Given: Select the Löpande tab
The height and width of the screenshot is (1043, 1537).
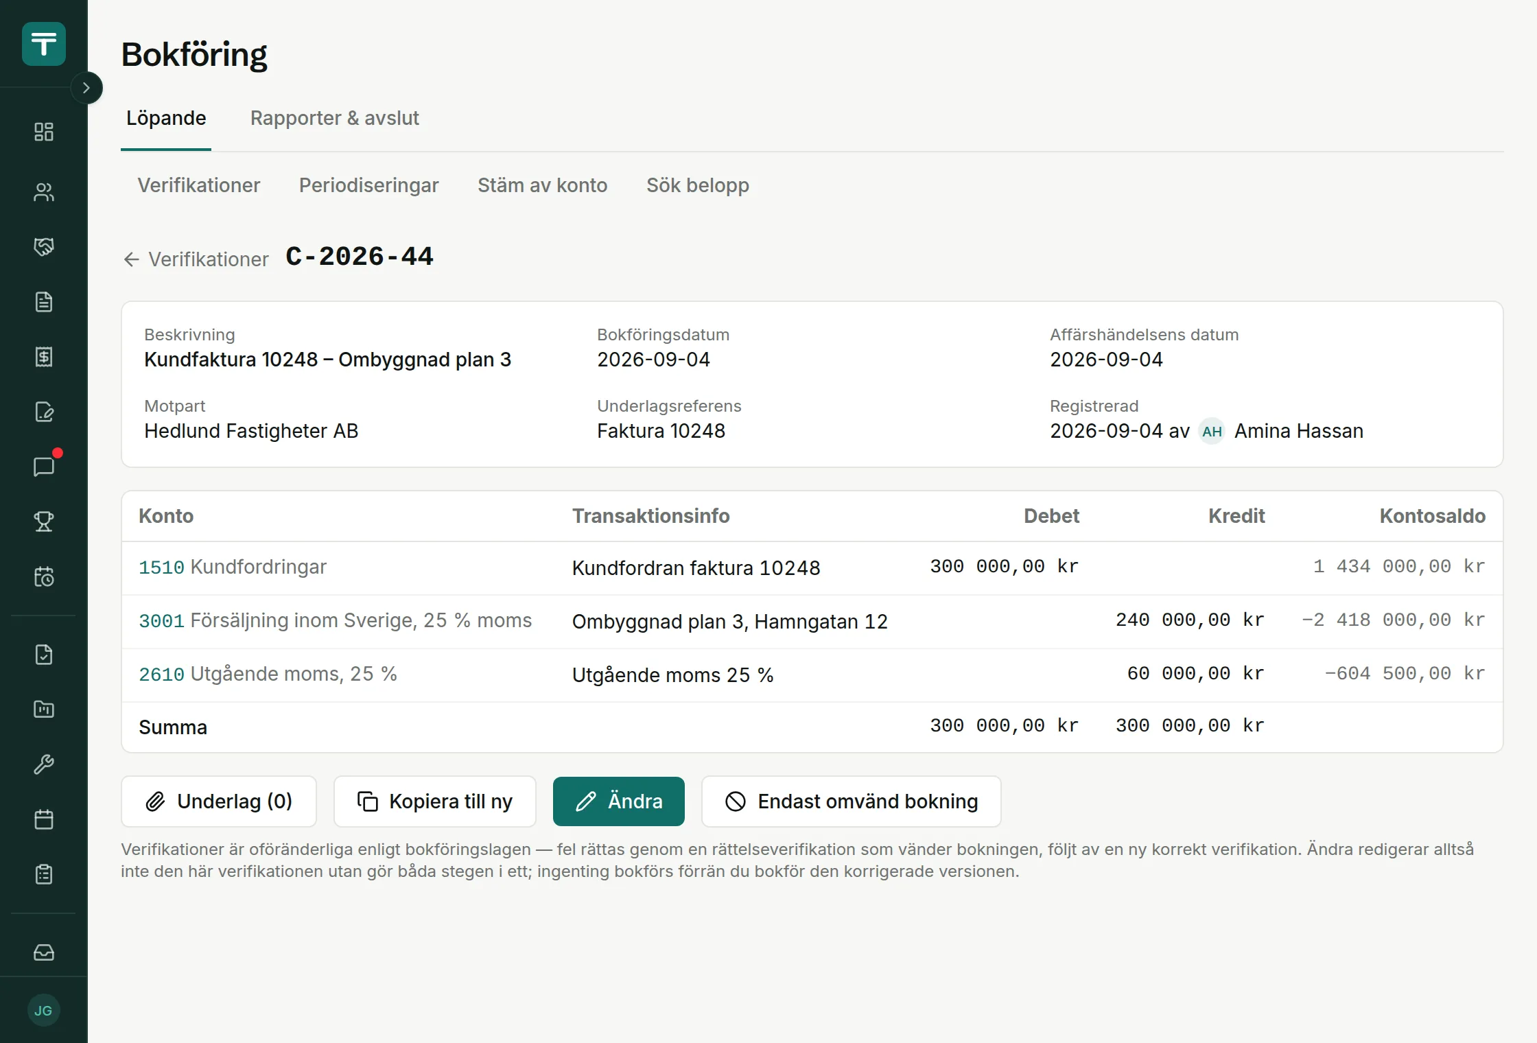Looking at the screenshot, I should pyautogui.click(x=166, y=118).
